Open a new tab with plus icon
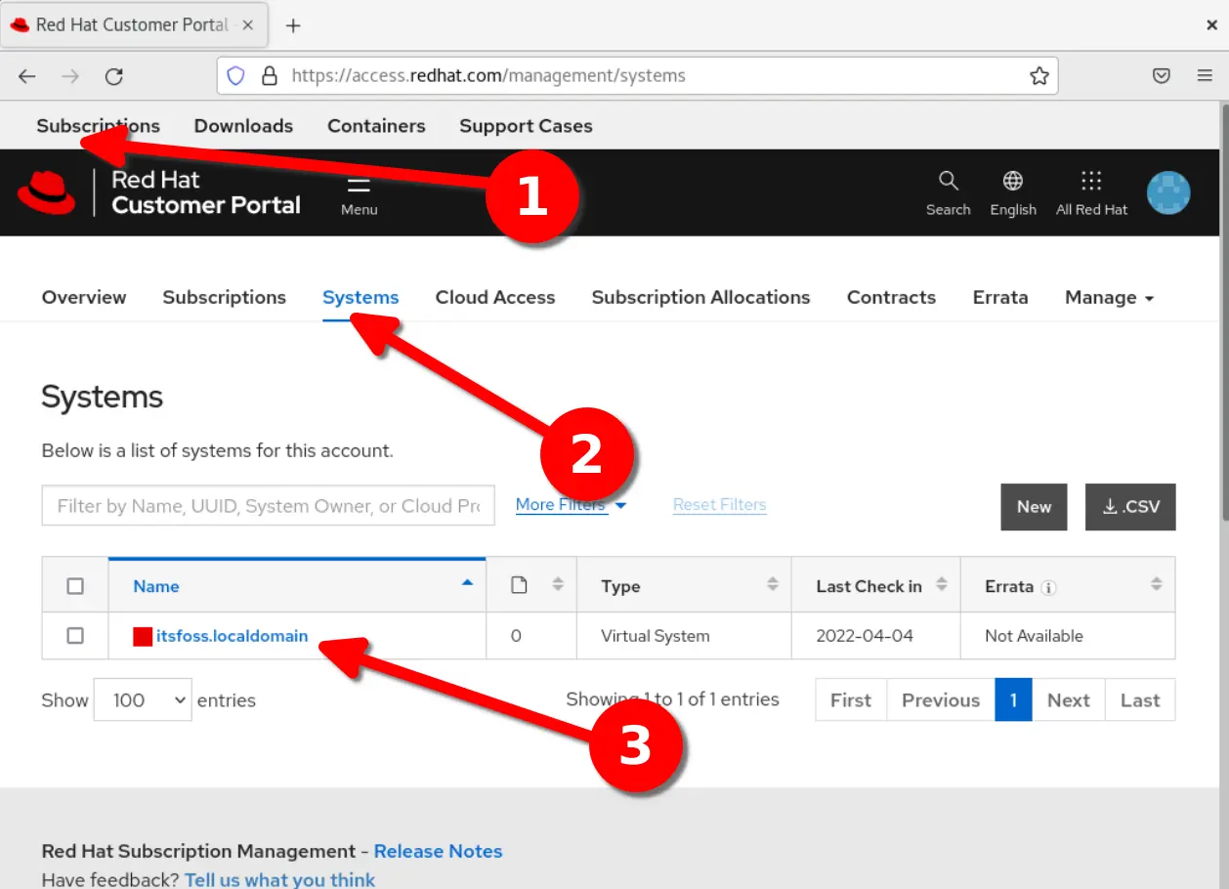Screen dimensions: 1229x889 293,25
